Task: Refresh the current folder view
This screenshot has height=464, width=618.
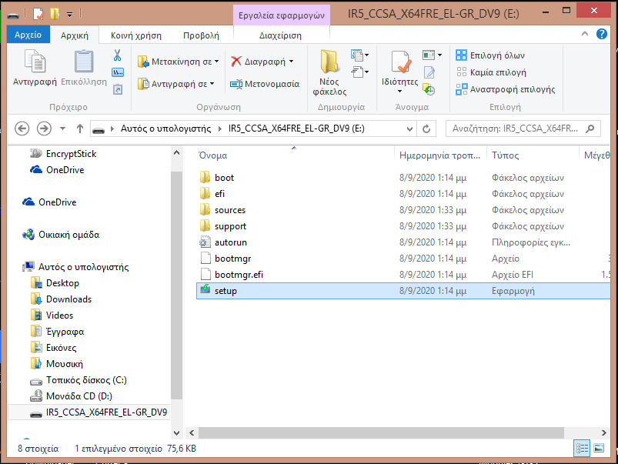Action: pos(426,129)
